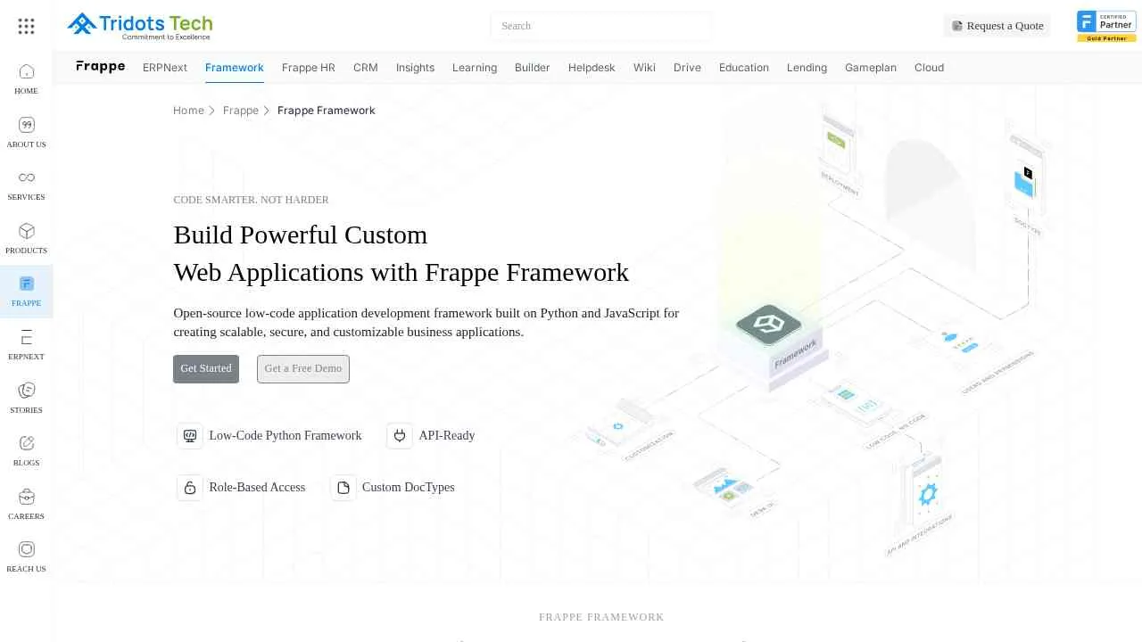Click the Custom DocTypes file icon

tap(343, 488)
